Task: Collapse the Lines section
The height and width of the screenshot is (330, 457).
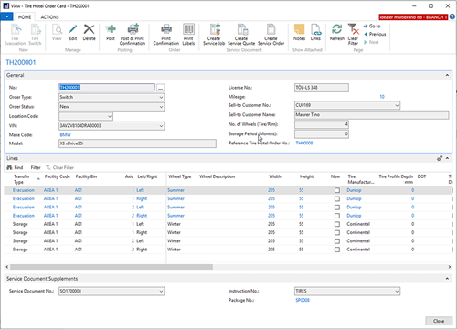Action: click(x=447, y=158)
